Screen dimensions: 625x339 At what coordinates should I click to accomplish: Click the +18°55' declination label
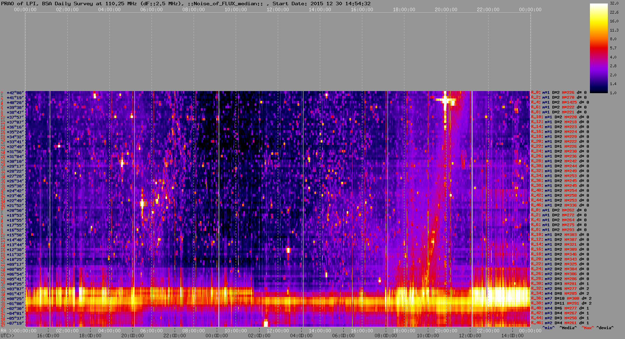click(15, 220)
